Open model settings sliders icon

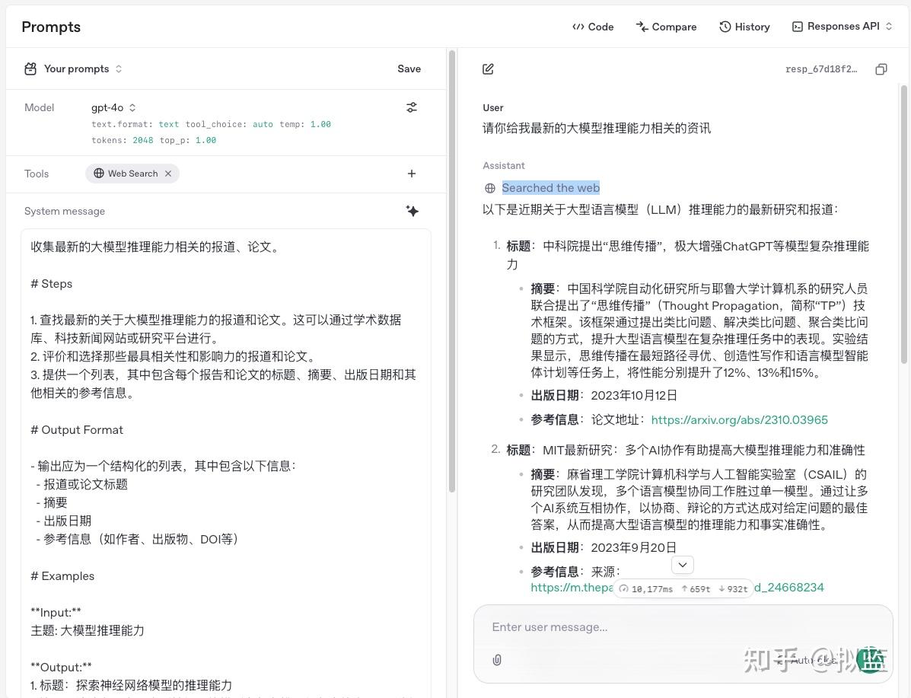coord(411,107)
